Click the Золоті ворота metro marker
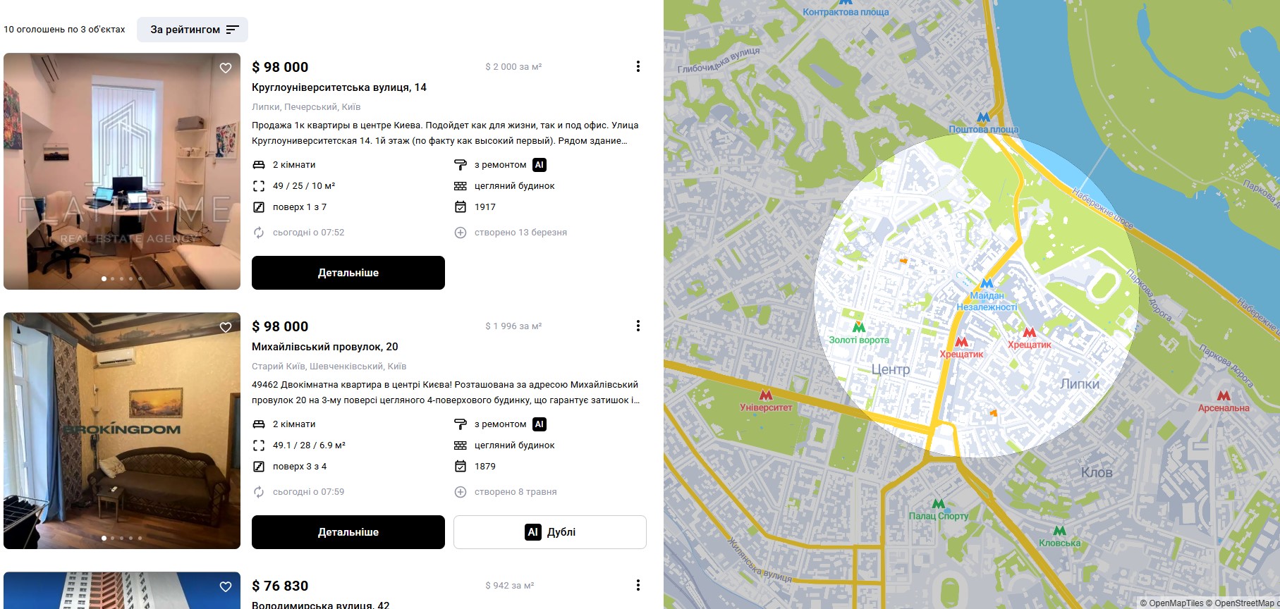1280x609 pixels. (859, 327)
